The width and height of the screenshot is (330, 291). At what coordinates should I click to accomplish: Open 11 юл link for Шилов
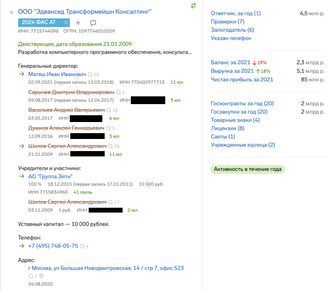point(116,154)
